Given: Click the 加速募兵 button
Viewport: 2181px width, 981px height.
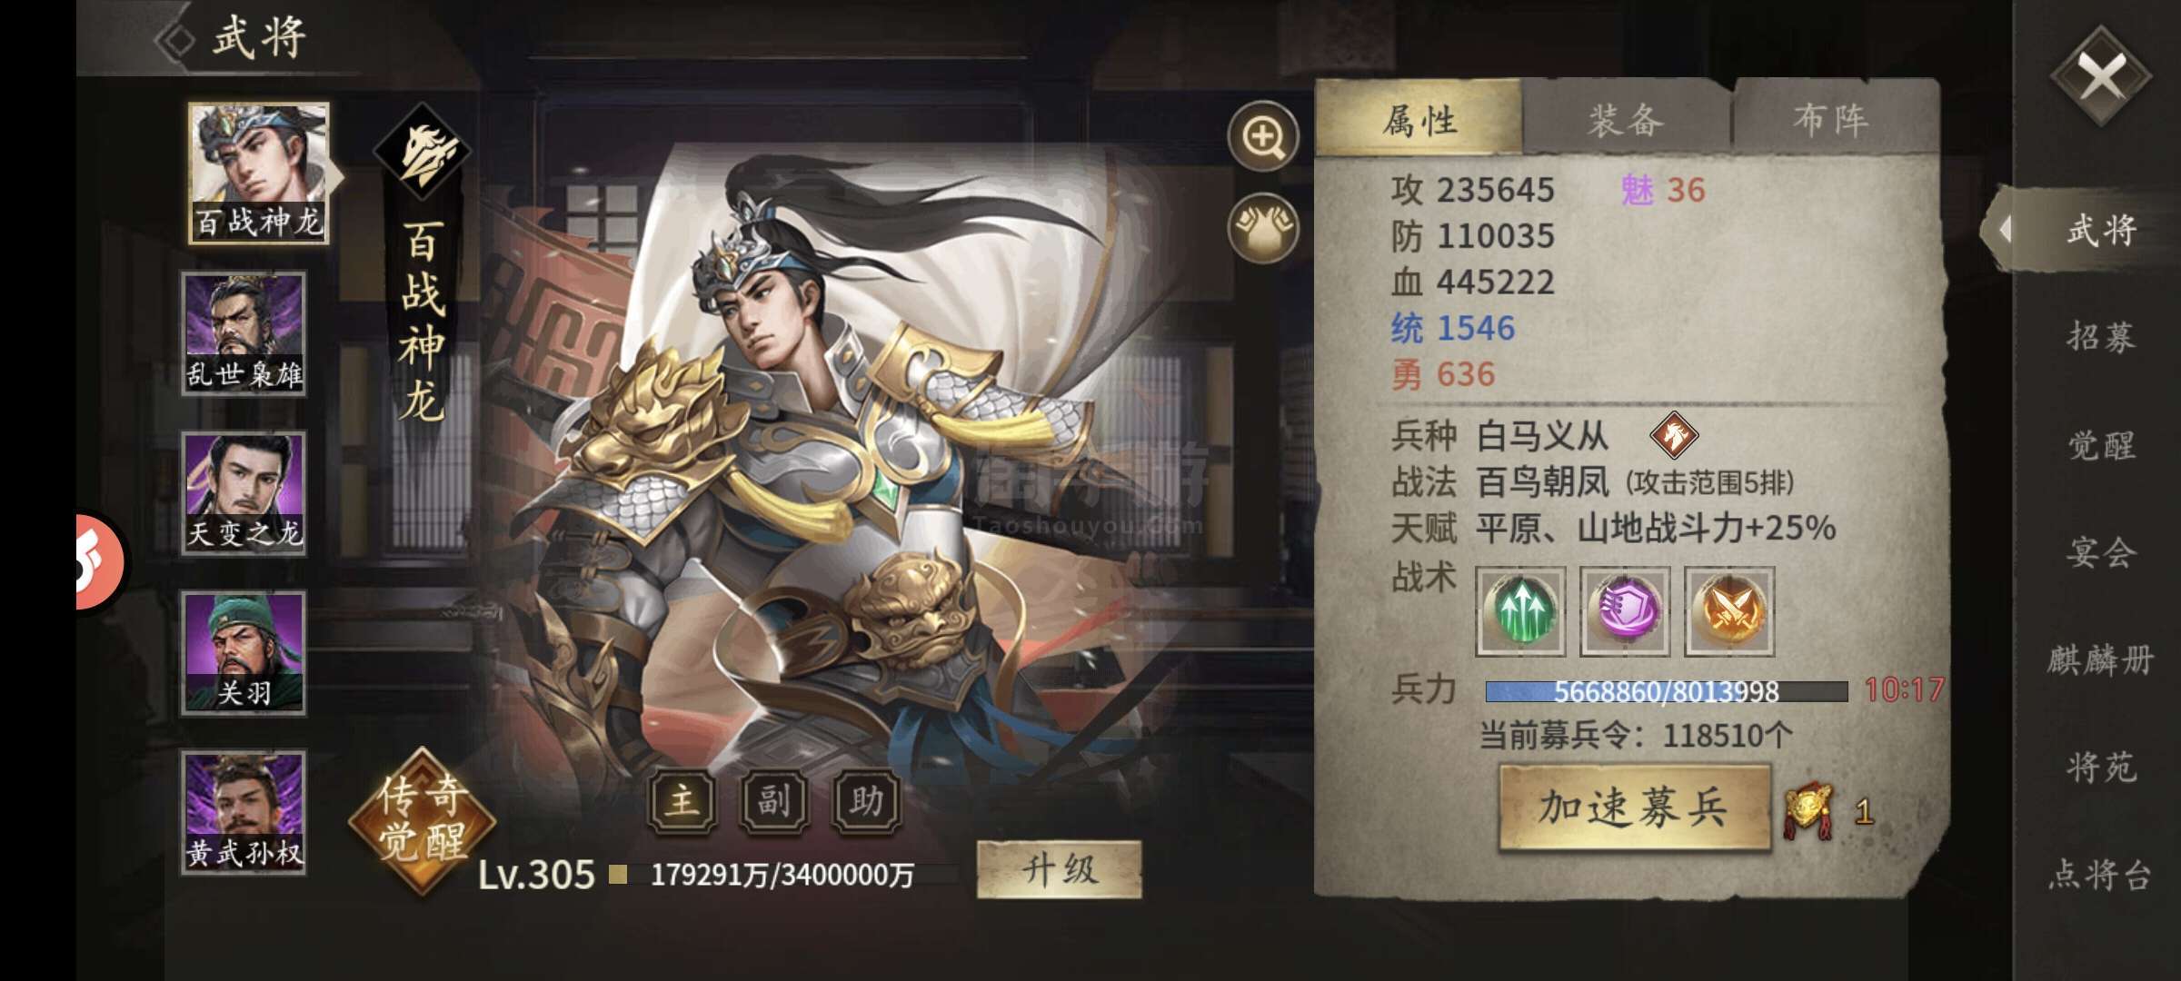Looking at the screenshot, I should pos(1634,808).
